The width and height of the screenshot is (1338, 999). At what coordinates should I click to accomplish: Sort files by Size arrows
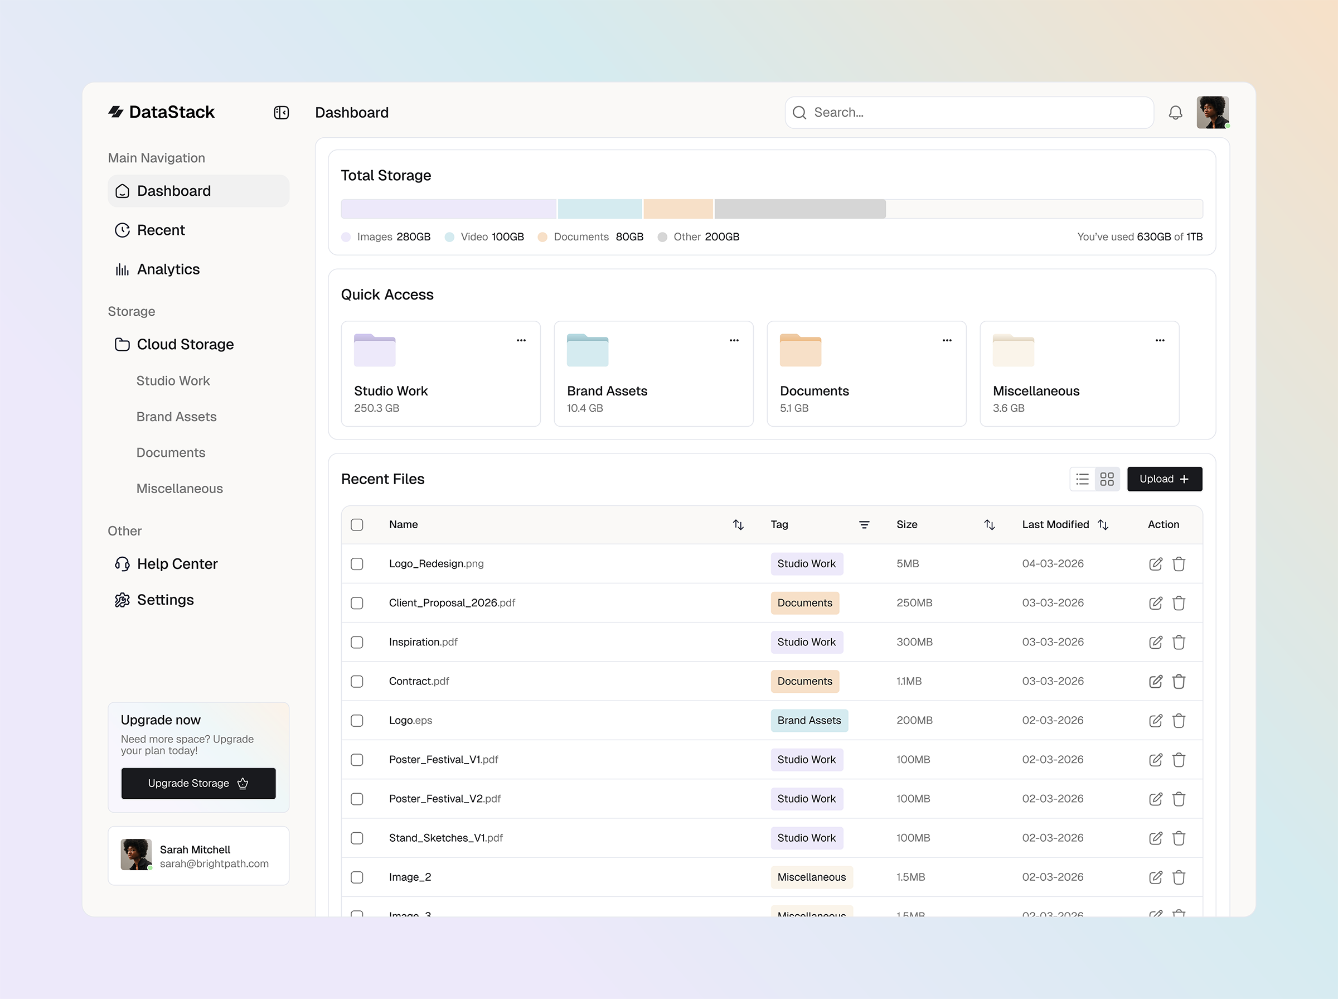(988, 525)
